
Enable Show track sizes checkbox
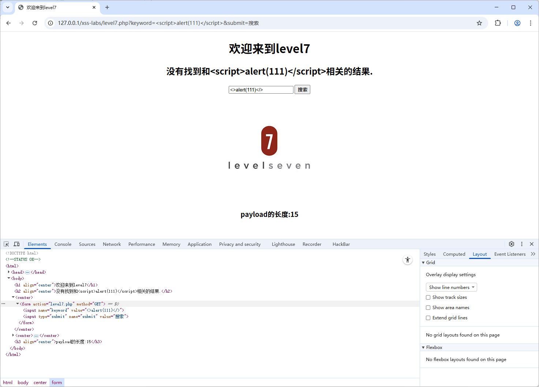tap(428, 297)
